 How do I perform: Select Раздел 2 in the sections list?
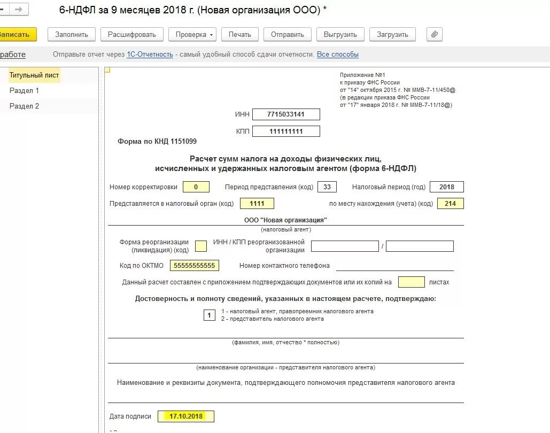[24, 106]
